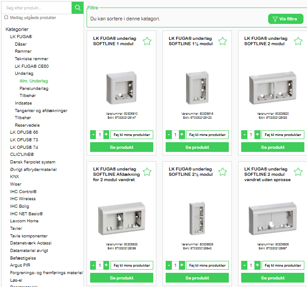Decrease quantity for SOFTLINE 2 modul
The image size is (307, 287).
click(244, 135)
